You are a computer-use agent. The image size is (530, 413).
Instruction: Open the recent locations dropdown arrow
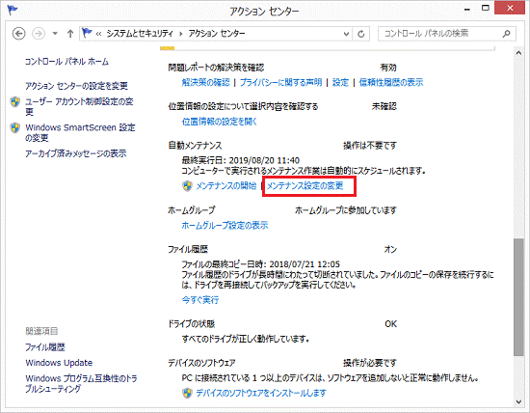[55, 34]
